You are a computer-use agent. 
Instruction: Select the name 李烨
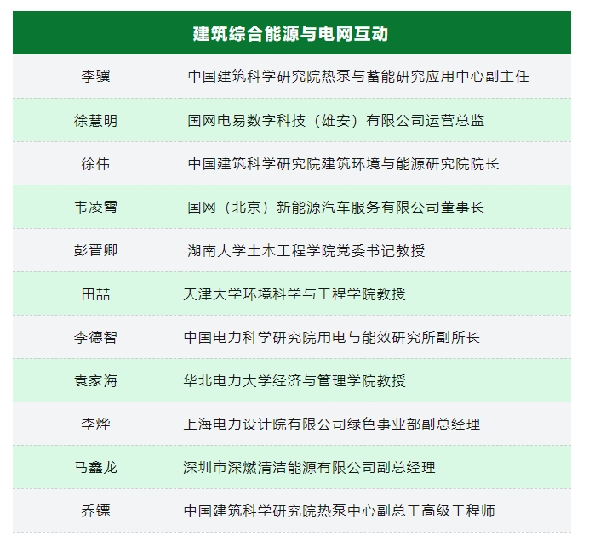96,424
